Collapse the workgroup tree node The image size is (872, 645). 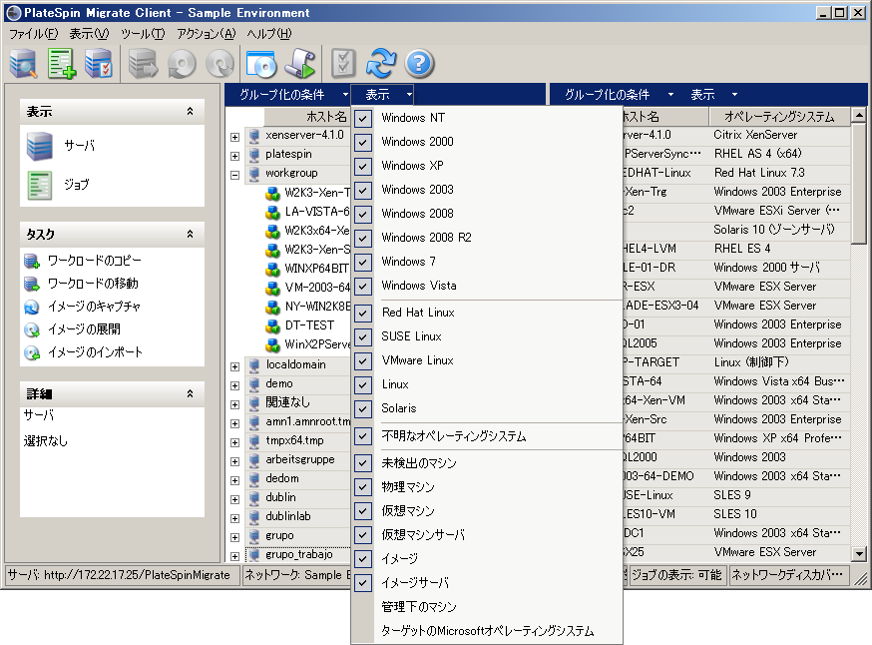click(235, 174)
